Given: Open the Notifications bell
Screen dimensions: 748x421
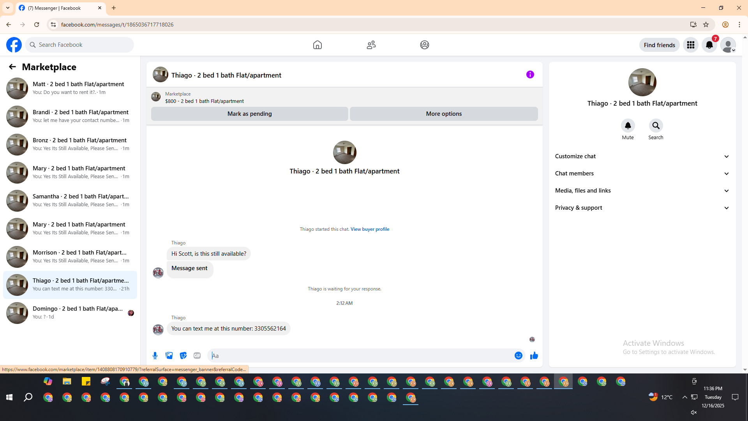Looking at the screenshot, I should [x=709, y=45].
